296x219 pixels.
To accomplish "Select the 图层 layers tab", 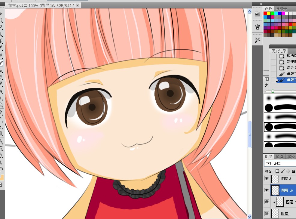I will tap(268, 156).
